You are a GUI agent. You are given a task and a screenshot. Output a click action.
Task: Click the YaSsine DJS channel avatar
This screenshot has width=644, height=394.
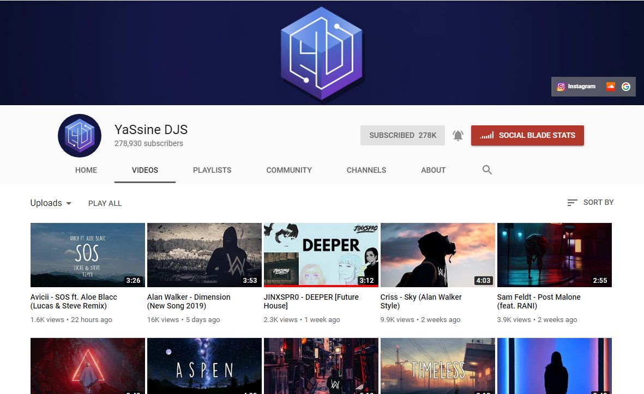click(80, 136)
